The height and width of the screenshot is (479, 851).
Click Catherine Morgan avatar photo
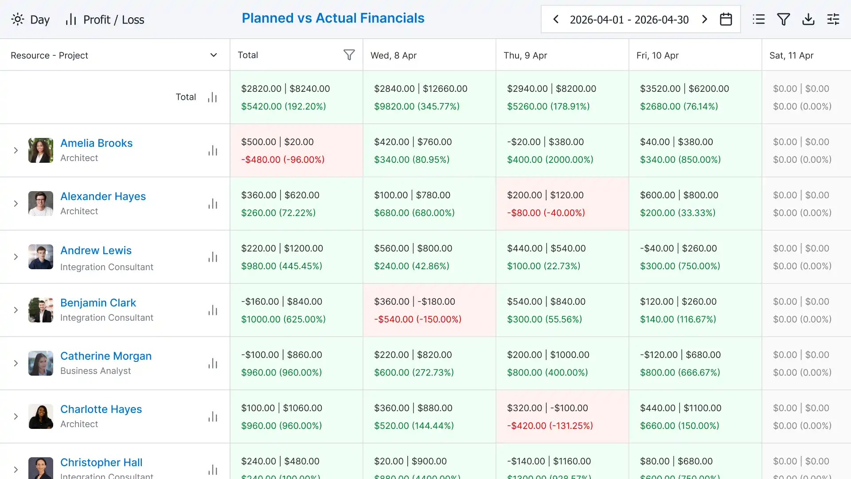coord(41,363)
